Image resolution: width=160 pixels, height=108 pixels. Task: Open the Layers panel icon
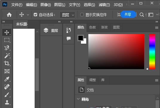(x=46, y=30)
